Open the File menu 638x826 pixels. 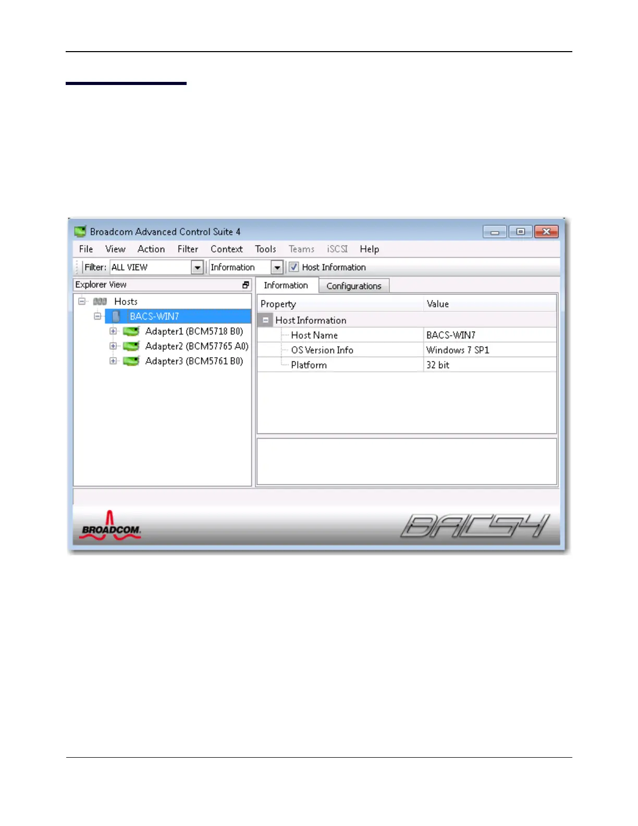pos(86,249)
